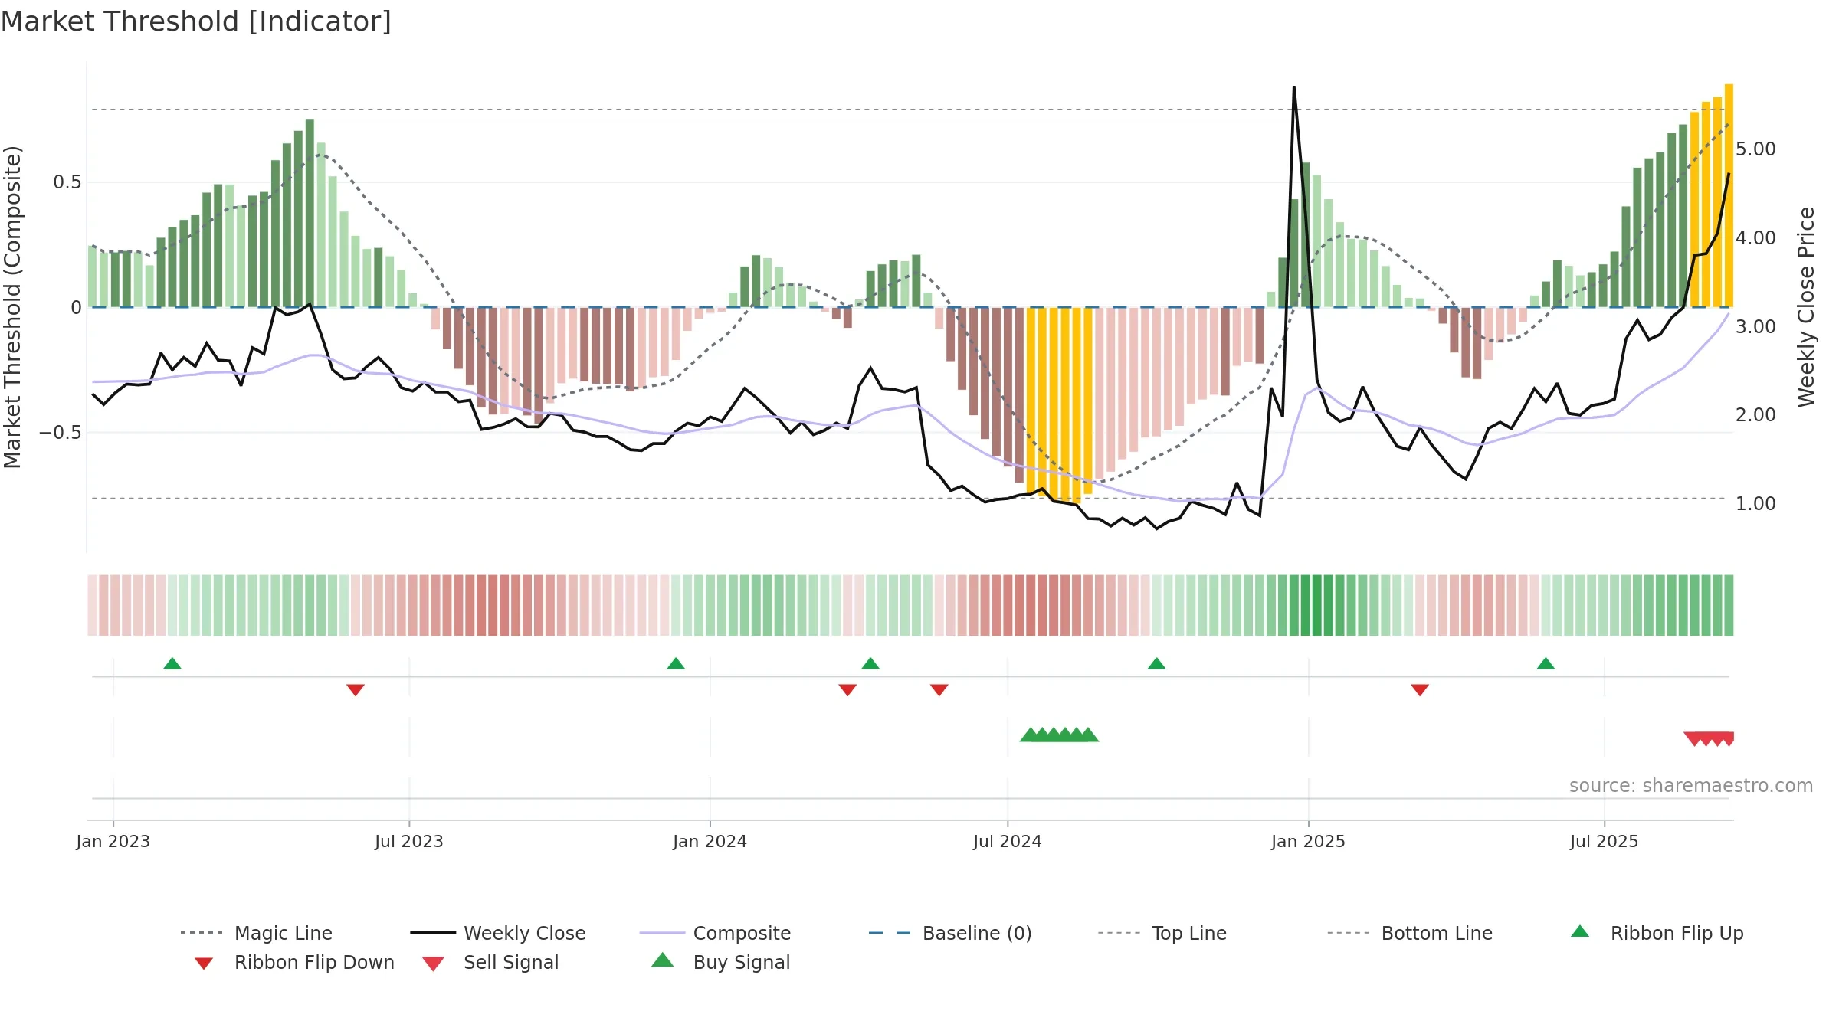The image size is (1839, 1034).
Task: Click the 1.00 price axis label
Action: [1755, 503]
